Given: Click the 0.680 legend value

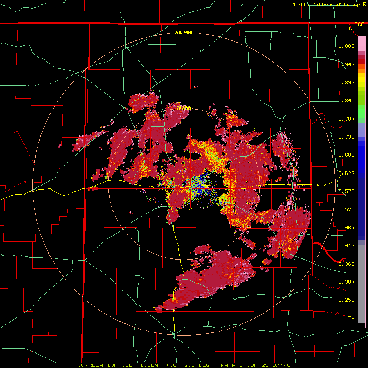Looking at the screenshot, I should coord(346,155).
